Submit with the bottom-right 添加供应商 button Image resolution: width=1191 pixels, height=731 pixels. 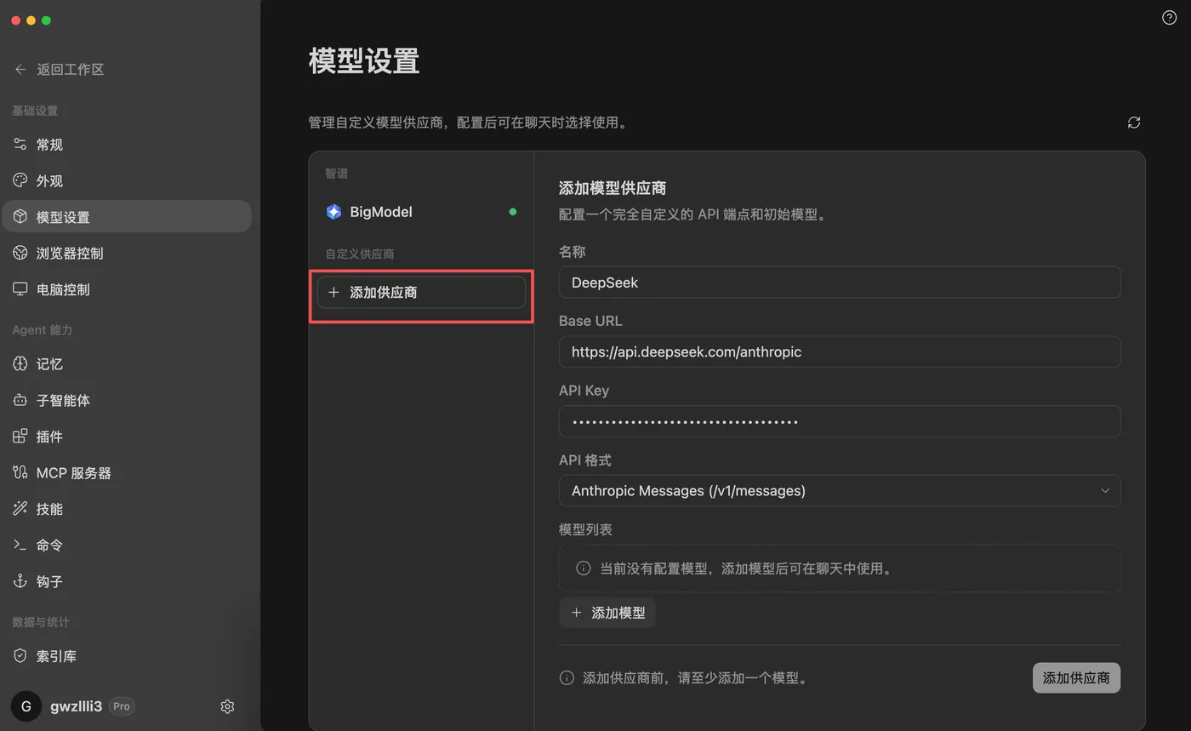(1076, 678)
